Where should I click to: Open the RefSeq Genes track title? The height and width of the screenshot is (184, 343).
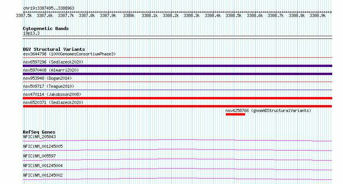[39, 132]
